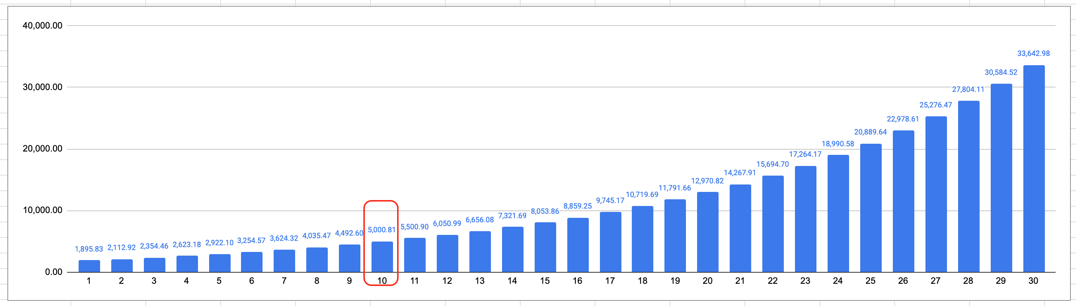Click data label 2,112.92
This screenshot has height=306, width=1076.
(x=122, y=247)
